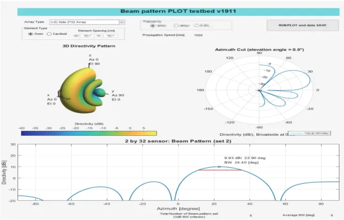Click the red 3dB bandwidth line

(x=220, y=170)
